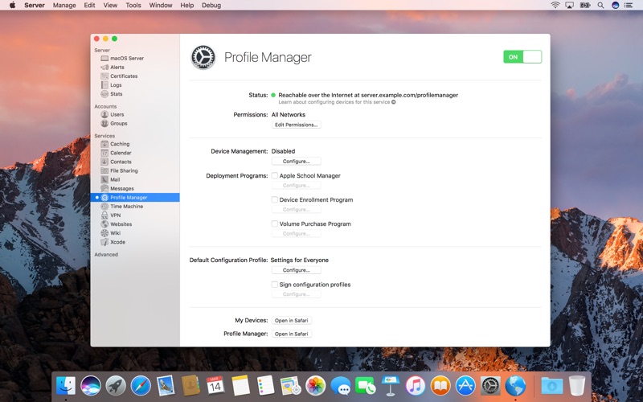Launch Siri from the Dock
643x402 pixels.
91,386
